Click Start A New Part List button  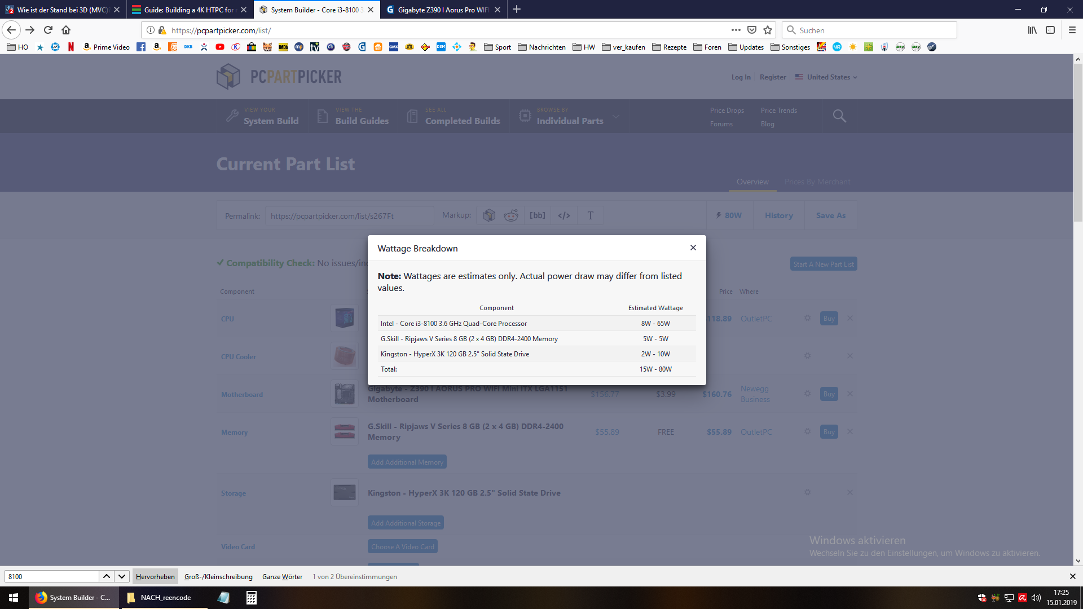coord(824,264)
